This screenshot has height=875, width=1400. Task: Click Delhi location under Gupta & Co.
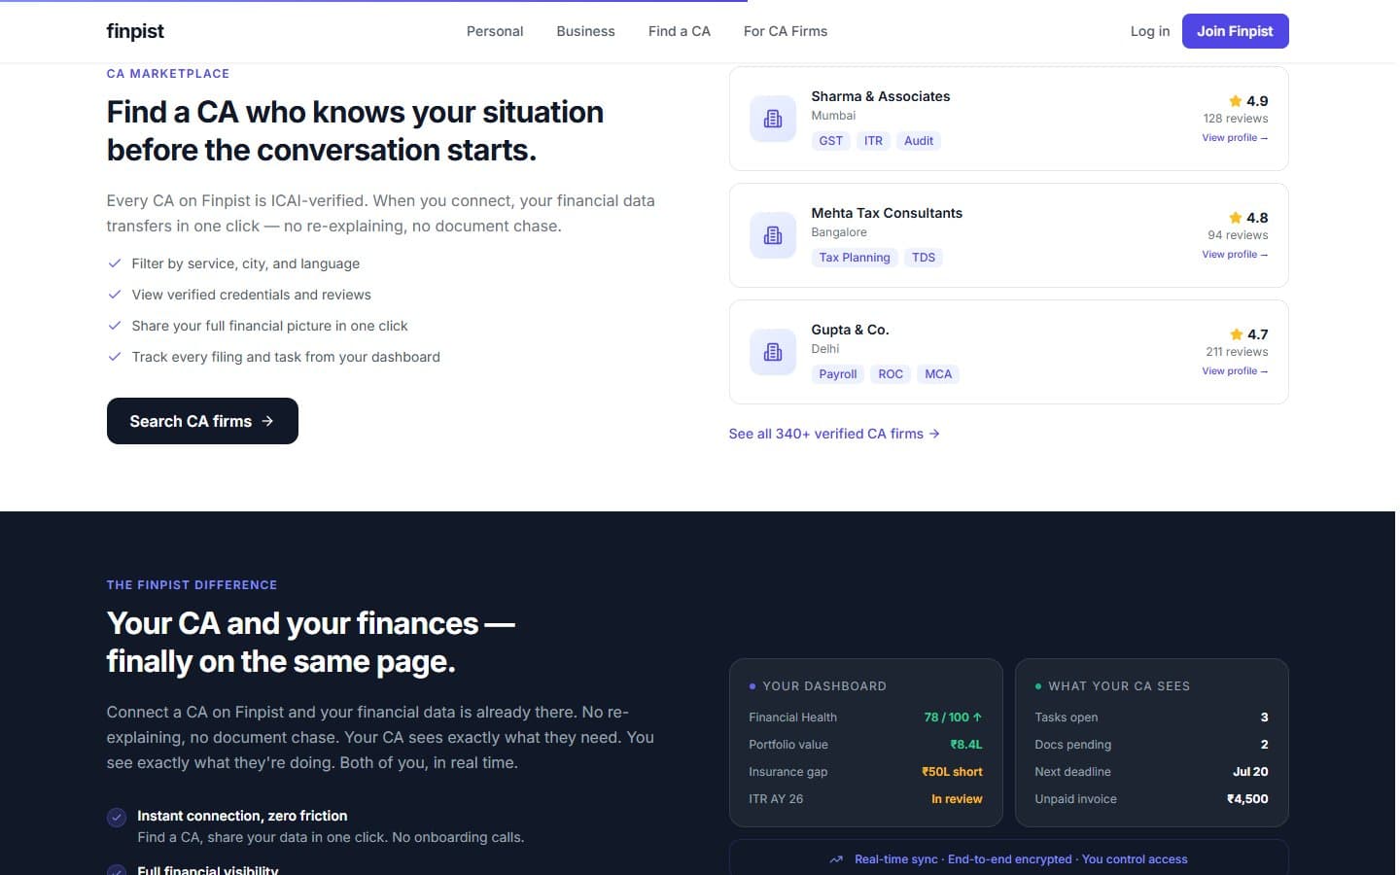coord(825,349)
